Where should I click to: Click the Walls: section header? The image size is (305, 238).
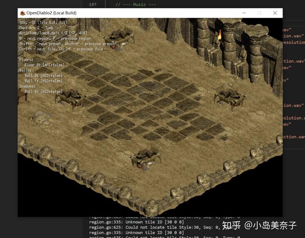(25, 70)
